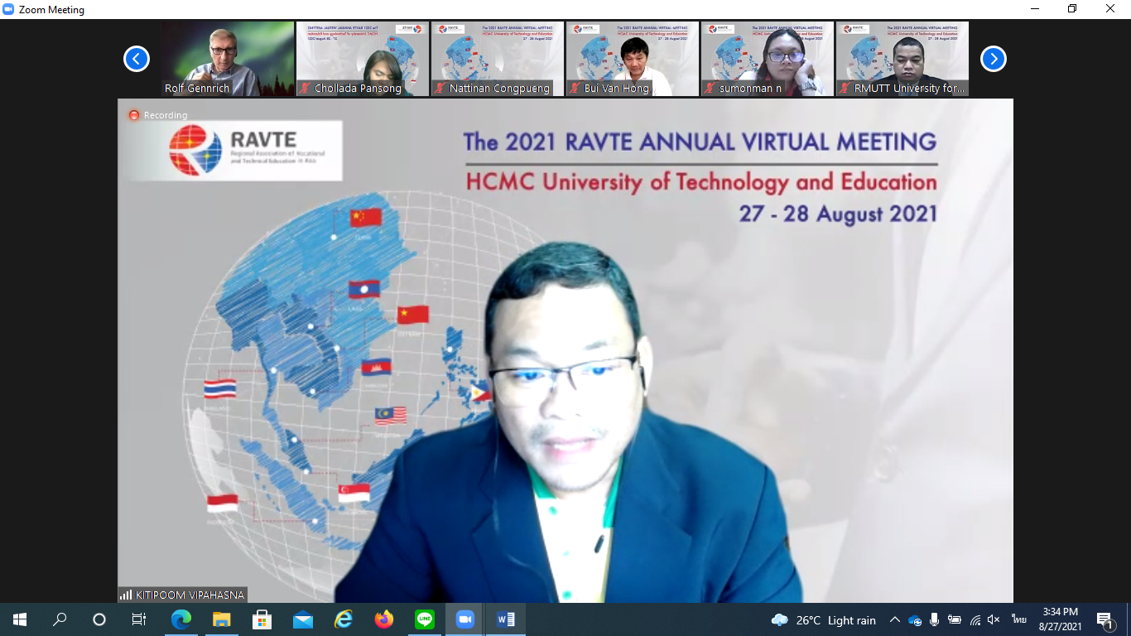The height and width of the screenshot is (636, 1131).
Task: Open Cortana from the taskbar
Action: click(99, 619)
